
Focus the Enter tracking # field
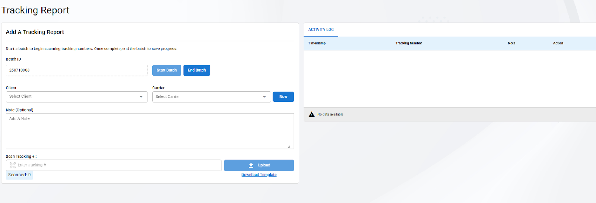(x=117, y=165)
